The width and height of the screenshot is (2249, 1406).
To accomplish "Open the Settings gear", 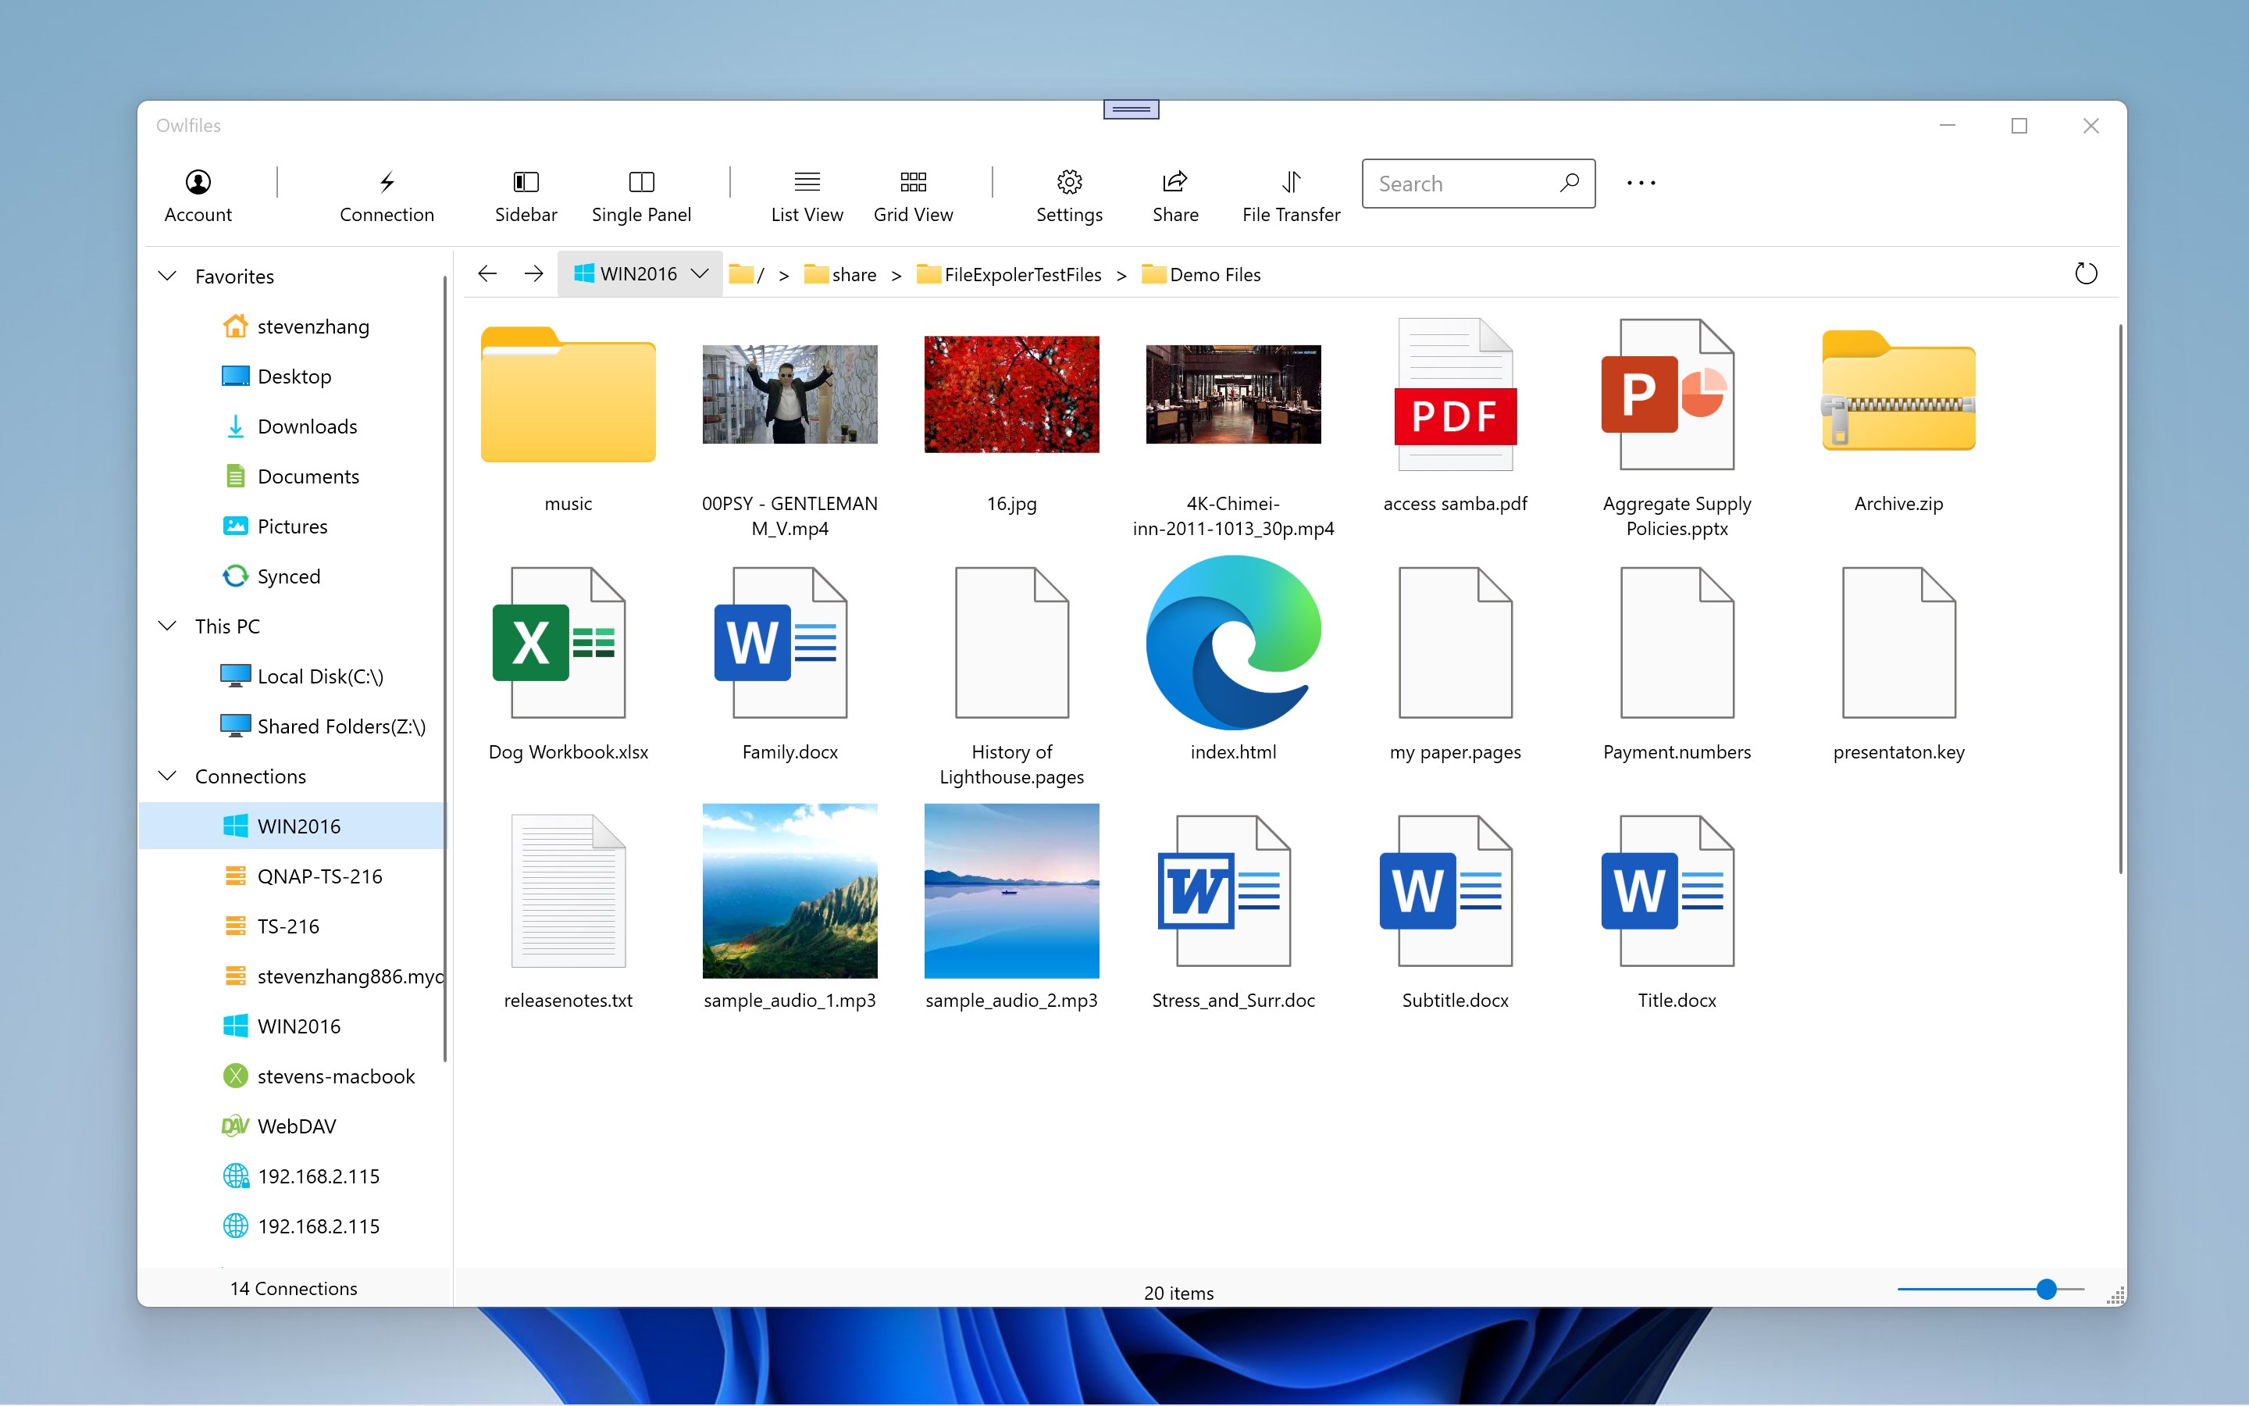I will coord(1069,182).
